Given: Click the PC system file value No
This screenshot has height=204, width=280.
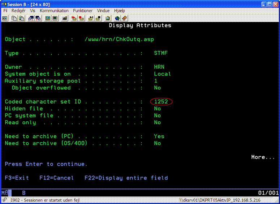Looking at the screenshot, I should pyautogui.click(x=158, y=116).
